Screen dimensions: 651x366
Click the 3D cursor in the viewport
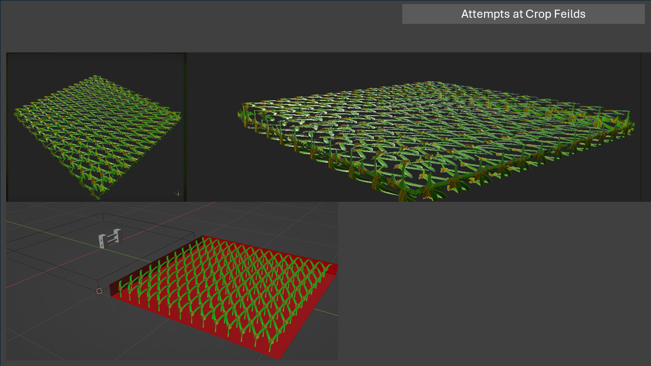(99, 291)
